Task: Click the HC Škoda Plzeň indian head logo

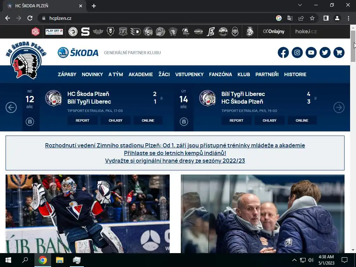Action: tap(26, 60)
